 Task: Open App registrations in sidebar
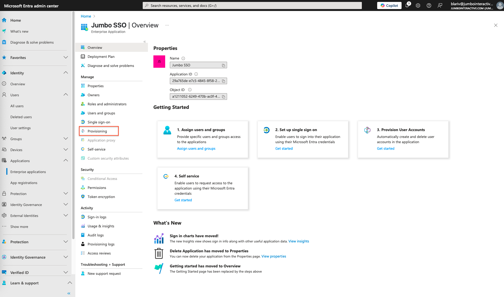[24, 183]
